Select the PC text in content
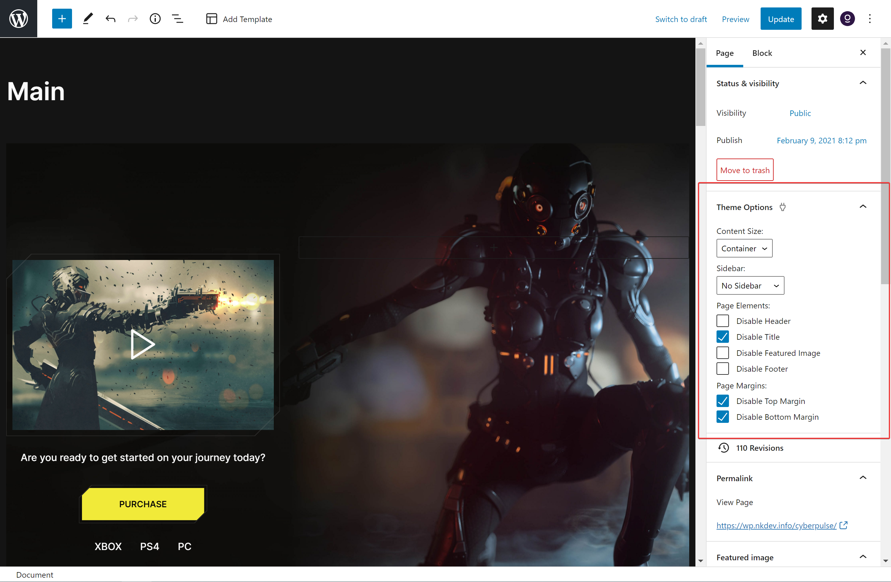This screenshot has height=582, width=891. point(184,546)
